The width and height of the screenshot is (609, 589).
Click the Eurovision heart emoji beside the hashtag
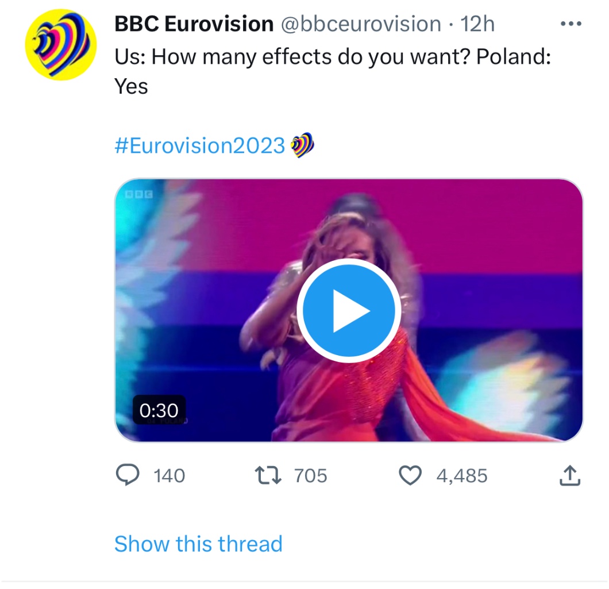303,145
